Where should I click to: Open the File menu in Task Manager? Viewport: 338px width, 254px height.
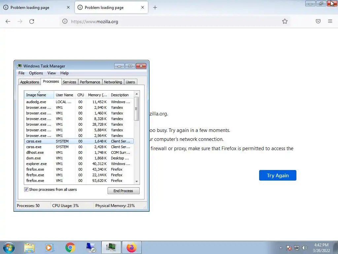(21, 73)
